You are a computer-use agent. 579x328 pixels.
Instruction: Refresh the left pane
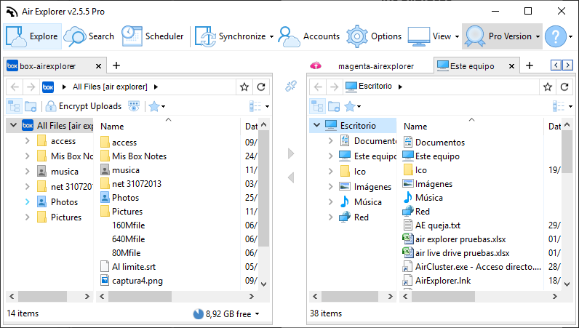coord(261,87)
